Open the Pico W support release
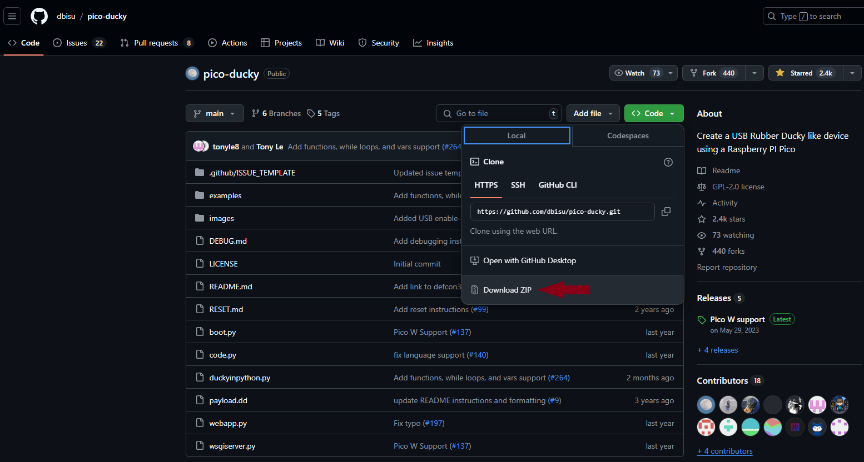Viewport: 864px width, 462px height. coord(737,319)
